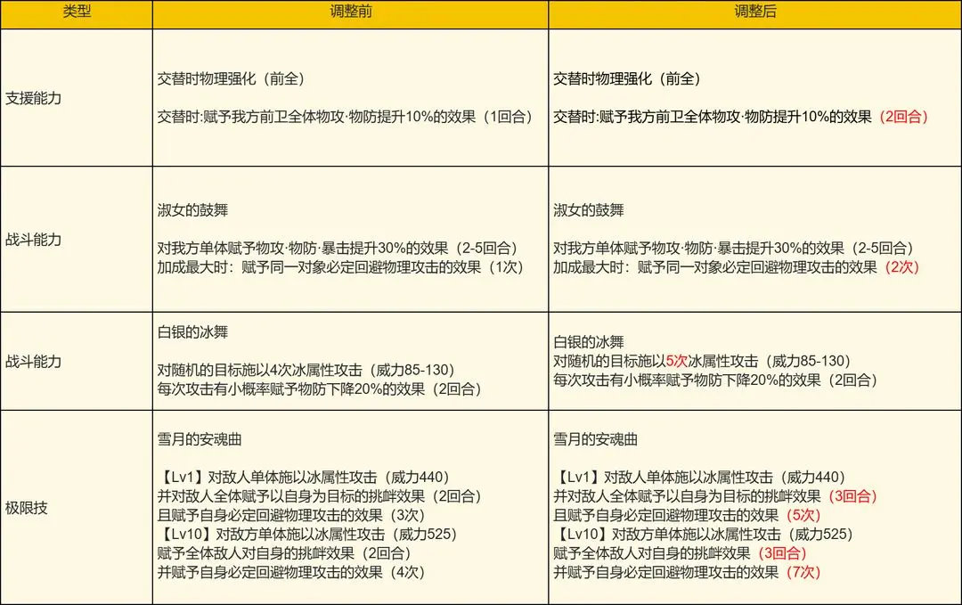
Task: Click 白银的冰舞 title in 调整前 column
Action: click(192, 332)
